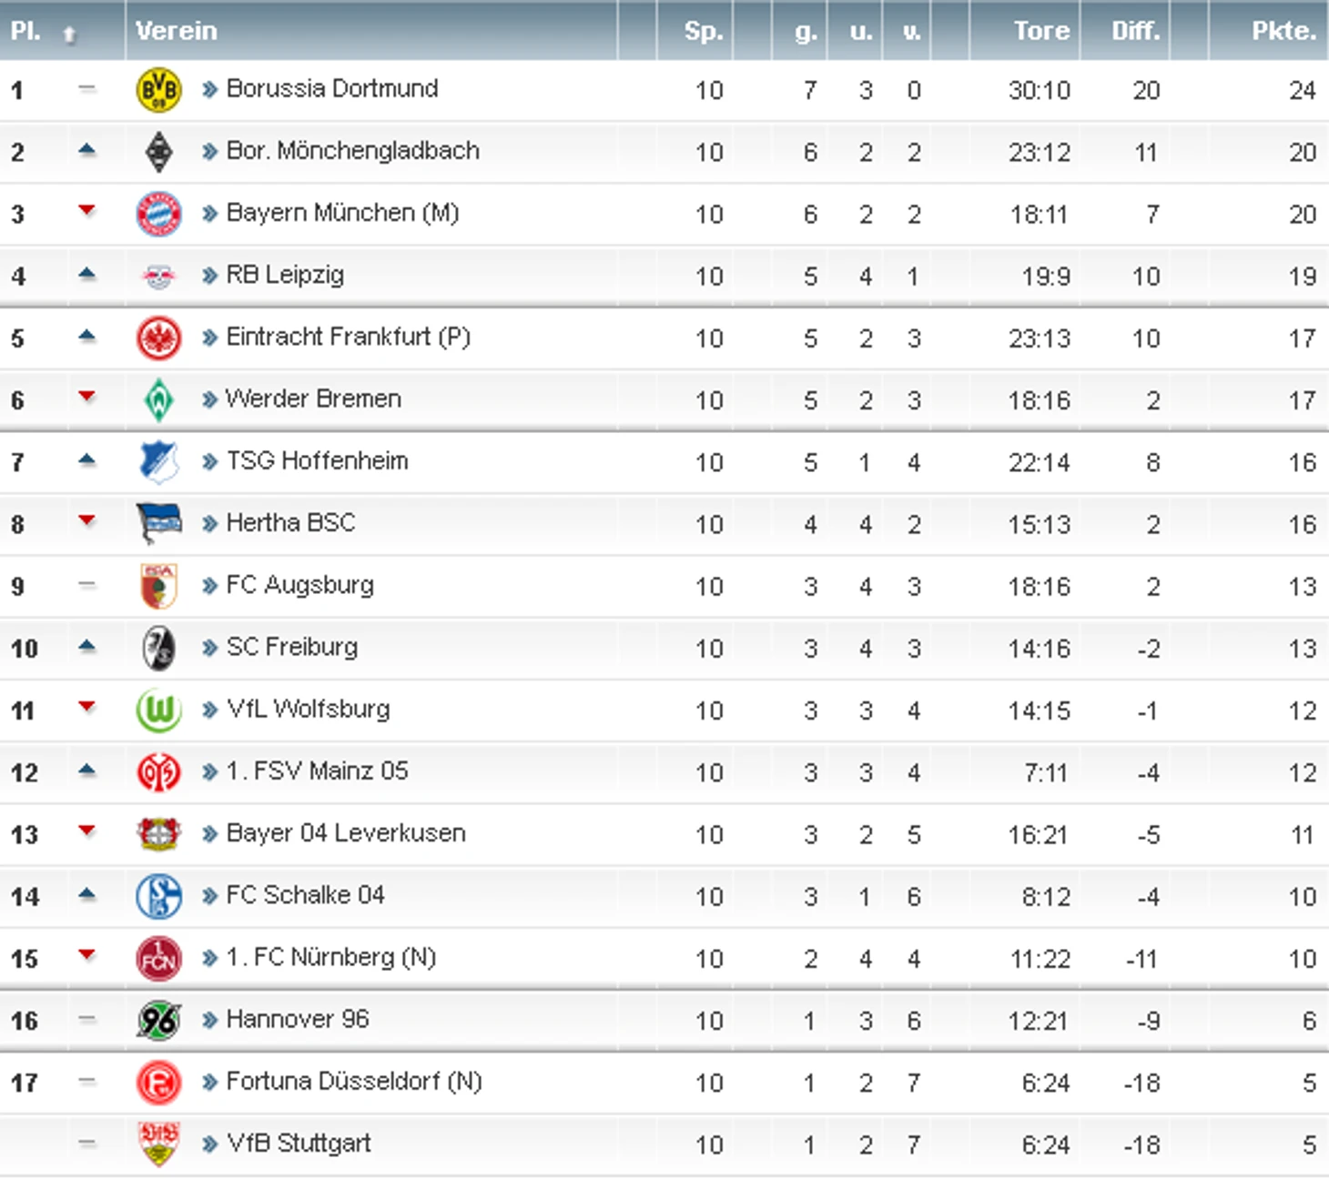Sort by the Pkte. column header
The width and height of the screenshot is (1329, 1179).
click(1283, 31)
